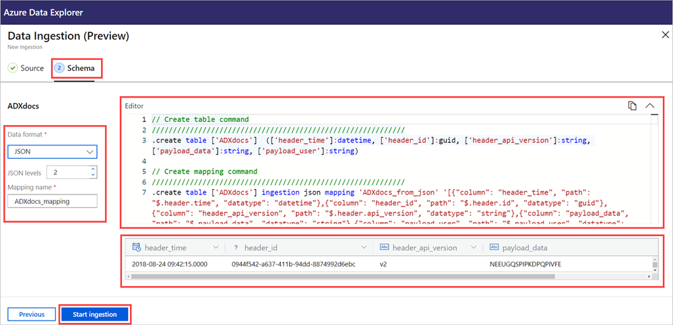
Task: Select cell 2018-08-24 09:42:15.0000
Action: click(x=170, y=264)
